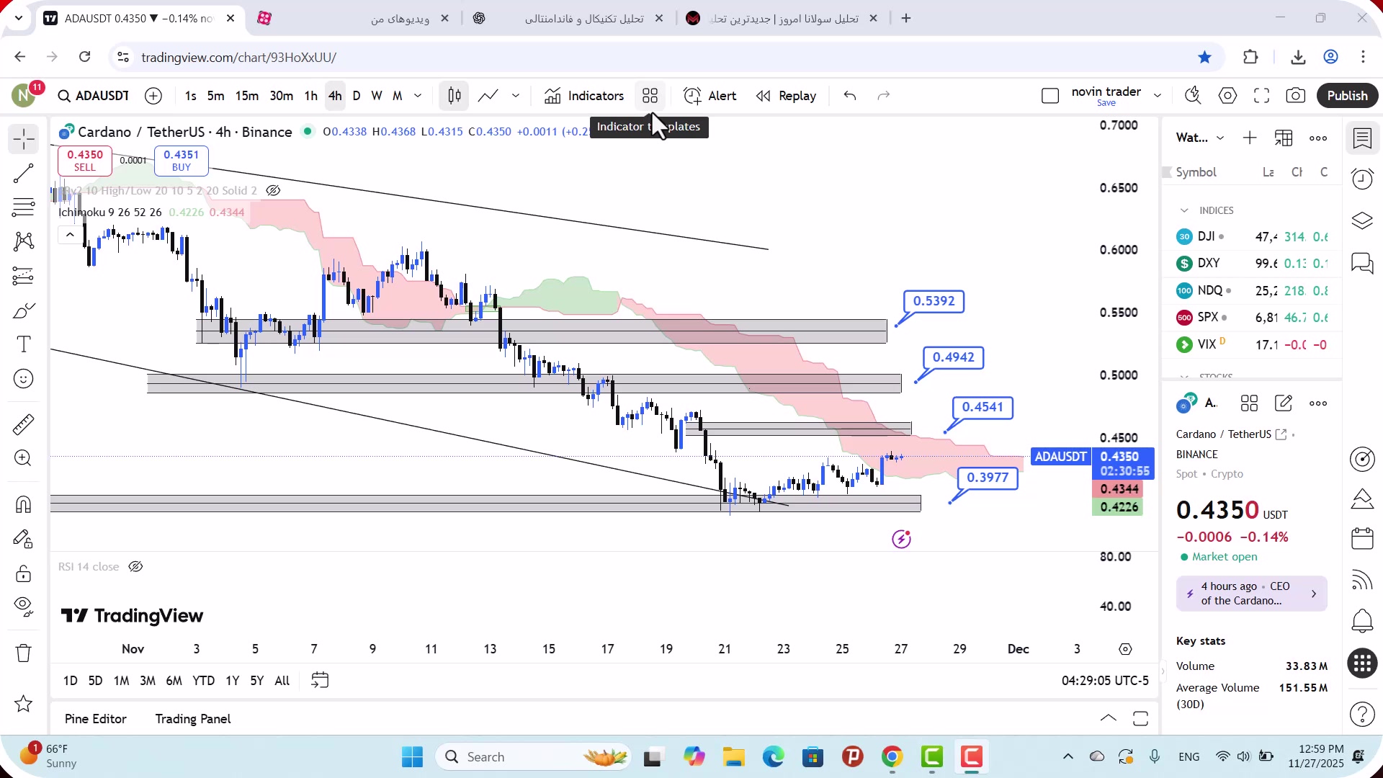Toggle magnet mode for drawings
1383x778 pixels.
pyautogui.click(x=24, y=504)
